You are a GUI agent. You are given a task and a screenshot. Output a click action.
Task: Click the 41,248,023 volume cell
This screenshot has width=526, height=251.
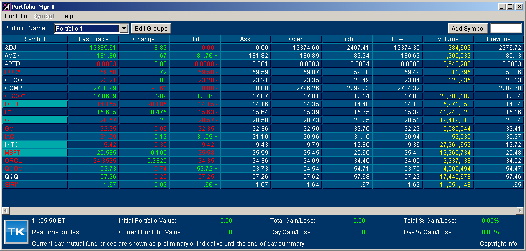[448, 112]
